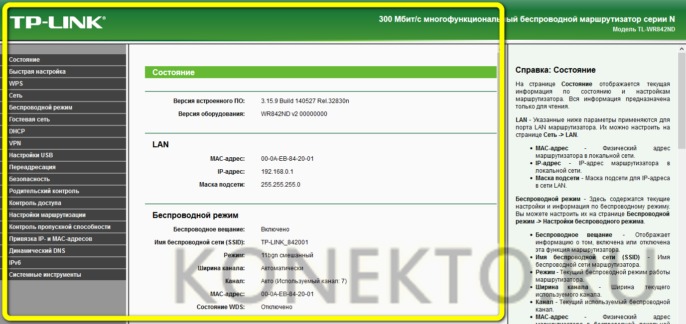
Task: Open Гостевая сеть settings
Action: click(x=63, y=119)
